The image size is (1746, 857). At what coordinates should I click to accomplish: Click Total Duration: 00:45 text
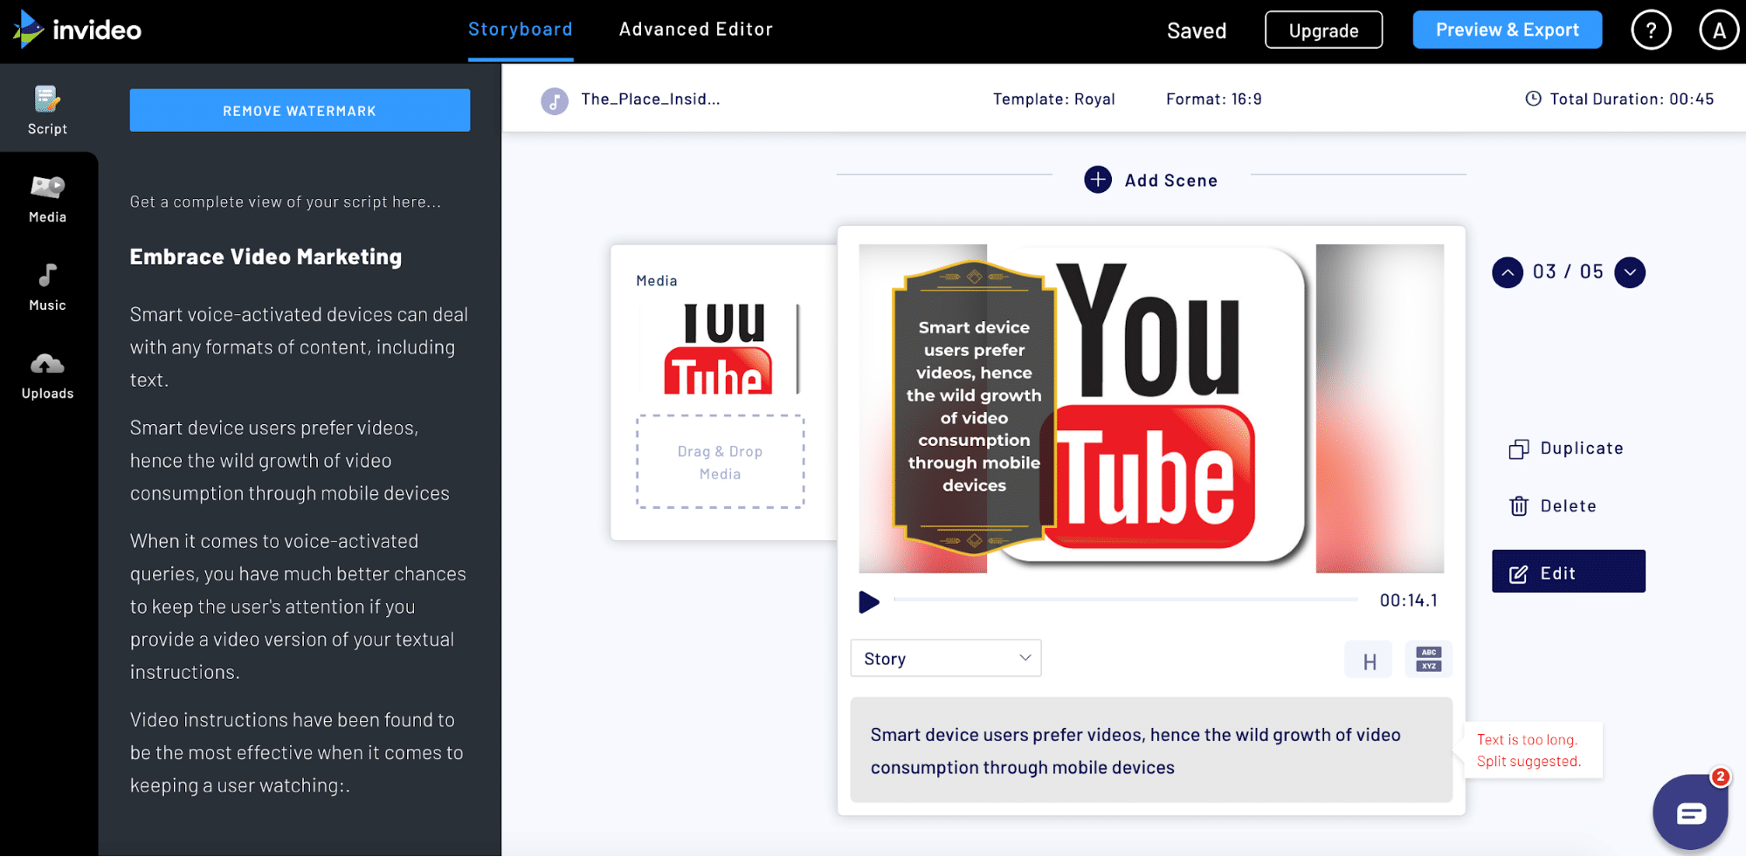tap(1632, 99)
